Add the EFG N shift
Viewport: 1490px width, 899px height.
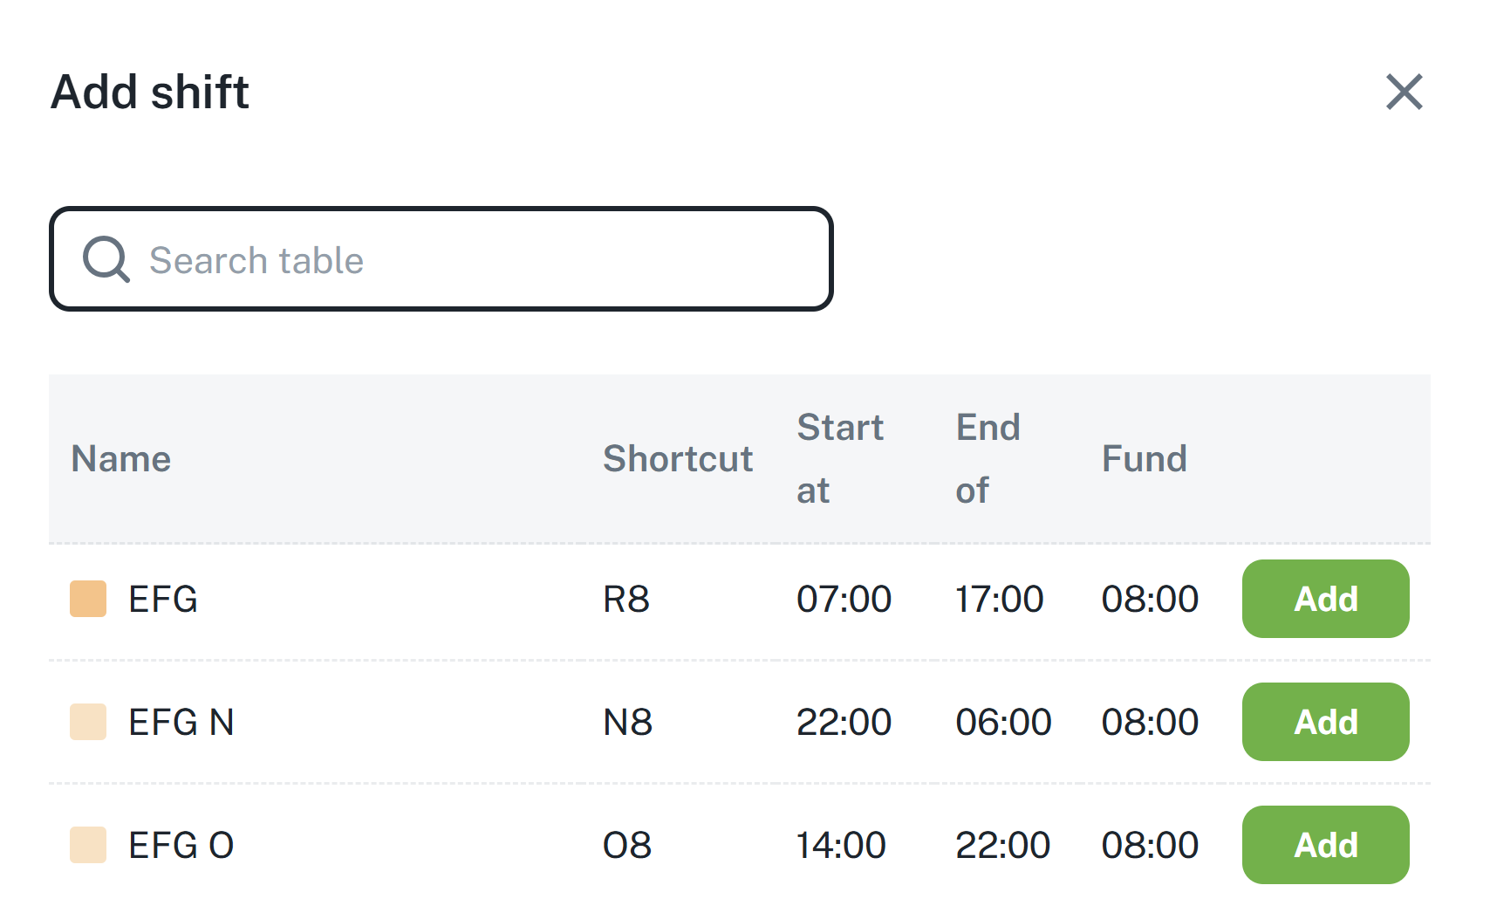1324,722
